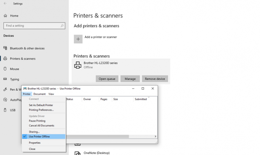
Task: Uncheck Use Printer Offline in Printer menu
Action: tap(44, 136)
